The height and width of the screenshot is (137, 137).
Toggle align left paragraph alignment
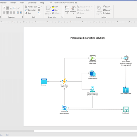click(x=4, y=12)
